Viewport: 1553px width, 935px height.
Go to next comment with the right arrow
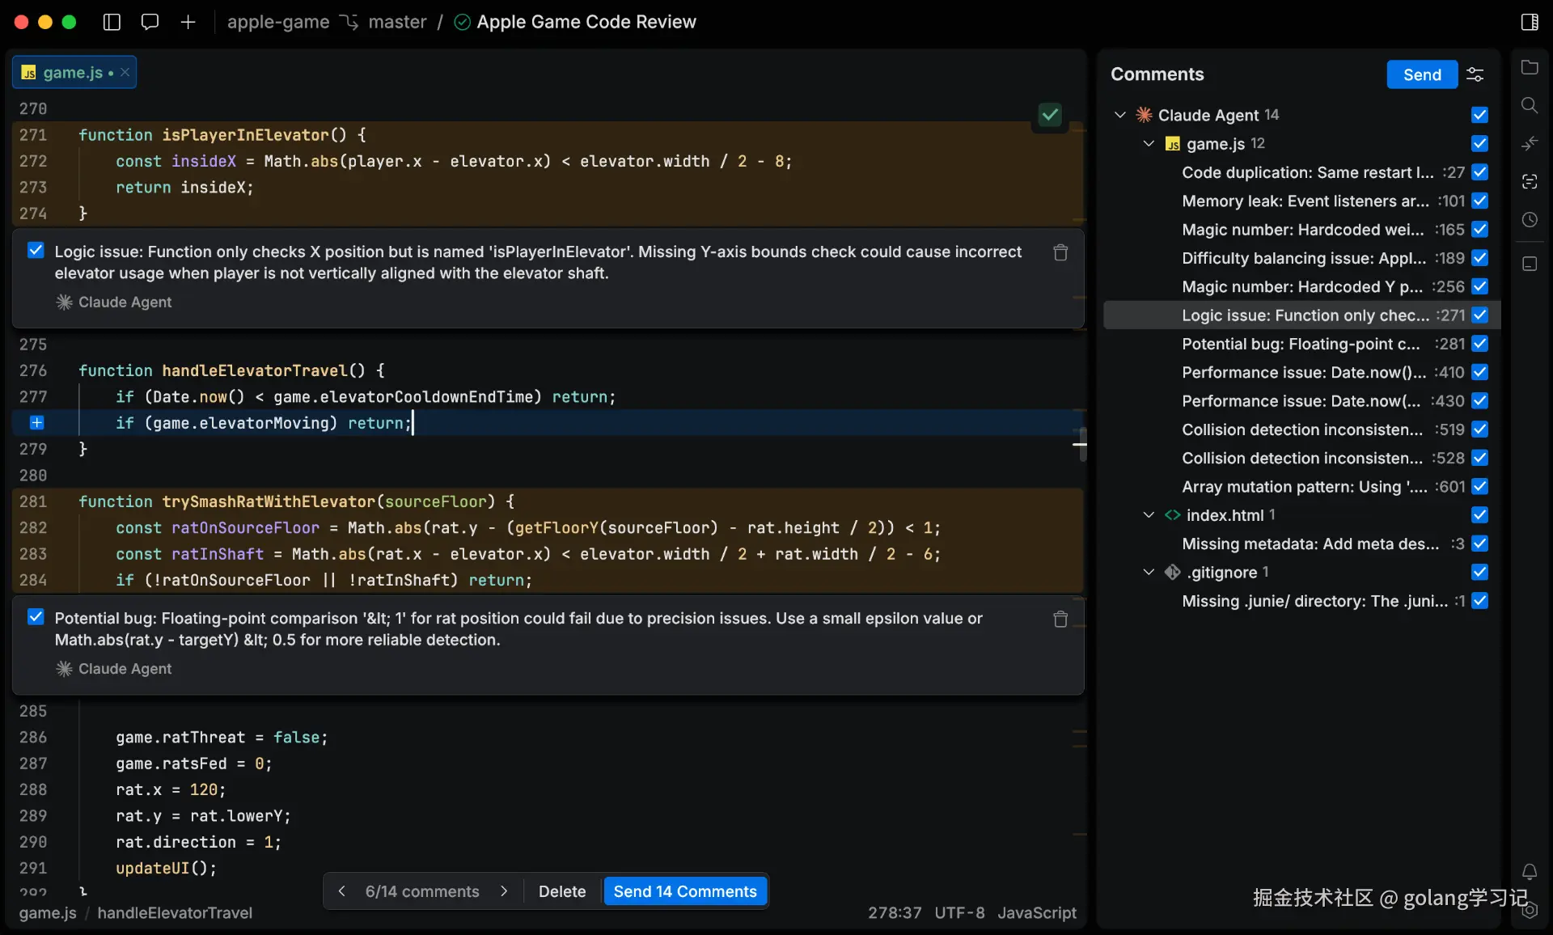504,891
